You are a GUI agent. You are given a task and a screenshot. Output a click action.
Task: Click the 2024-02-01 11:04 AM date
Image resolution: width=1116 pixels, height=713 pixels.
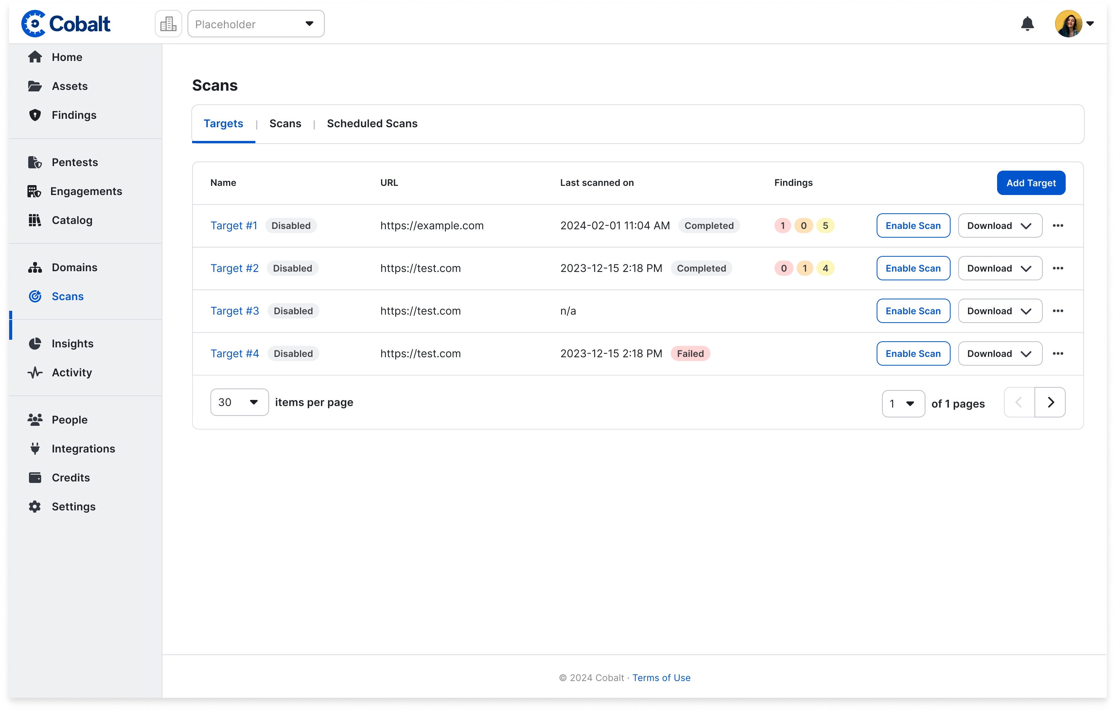coord(615,225)
